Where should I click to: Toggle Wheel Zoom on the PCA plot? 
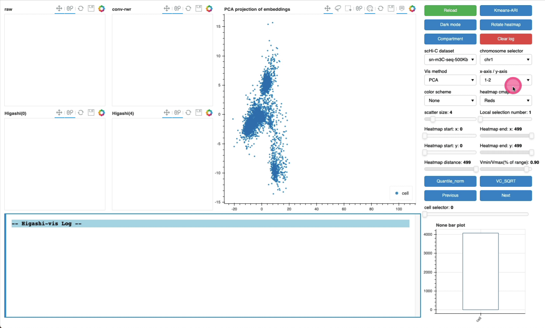tap(359, 8)
